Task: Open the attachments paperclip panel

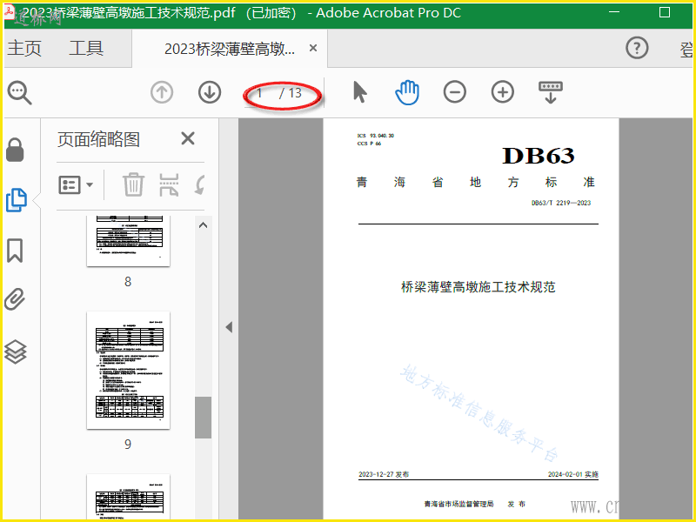Action: pos(15,298)
